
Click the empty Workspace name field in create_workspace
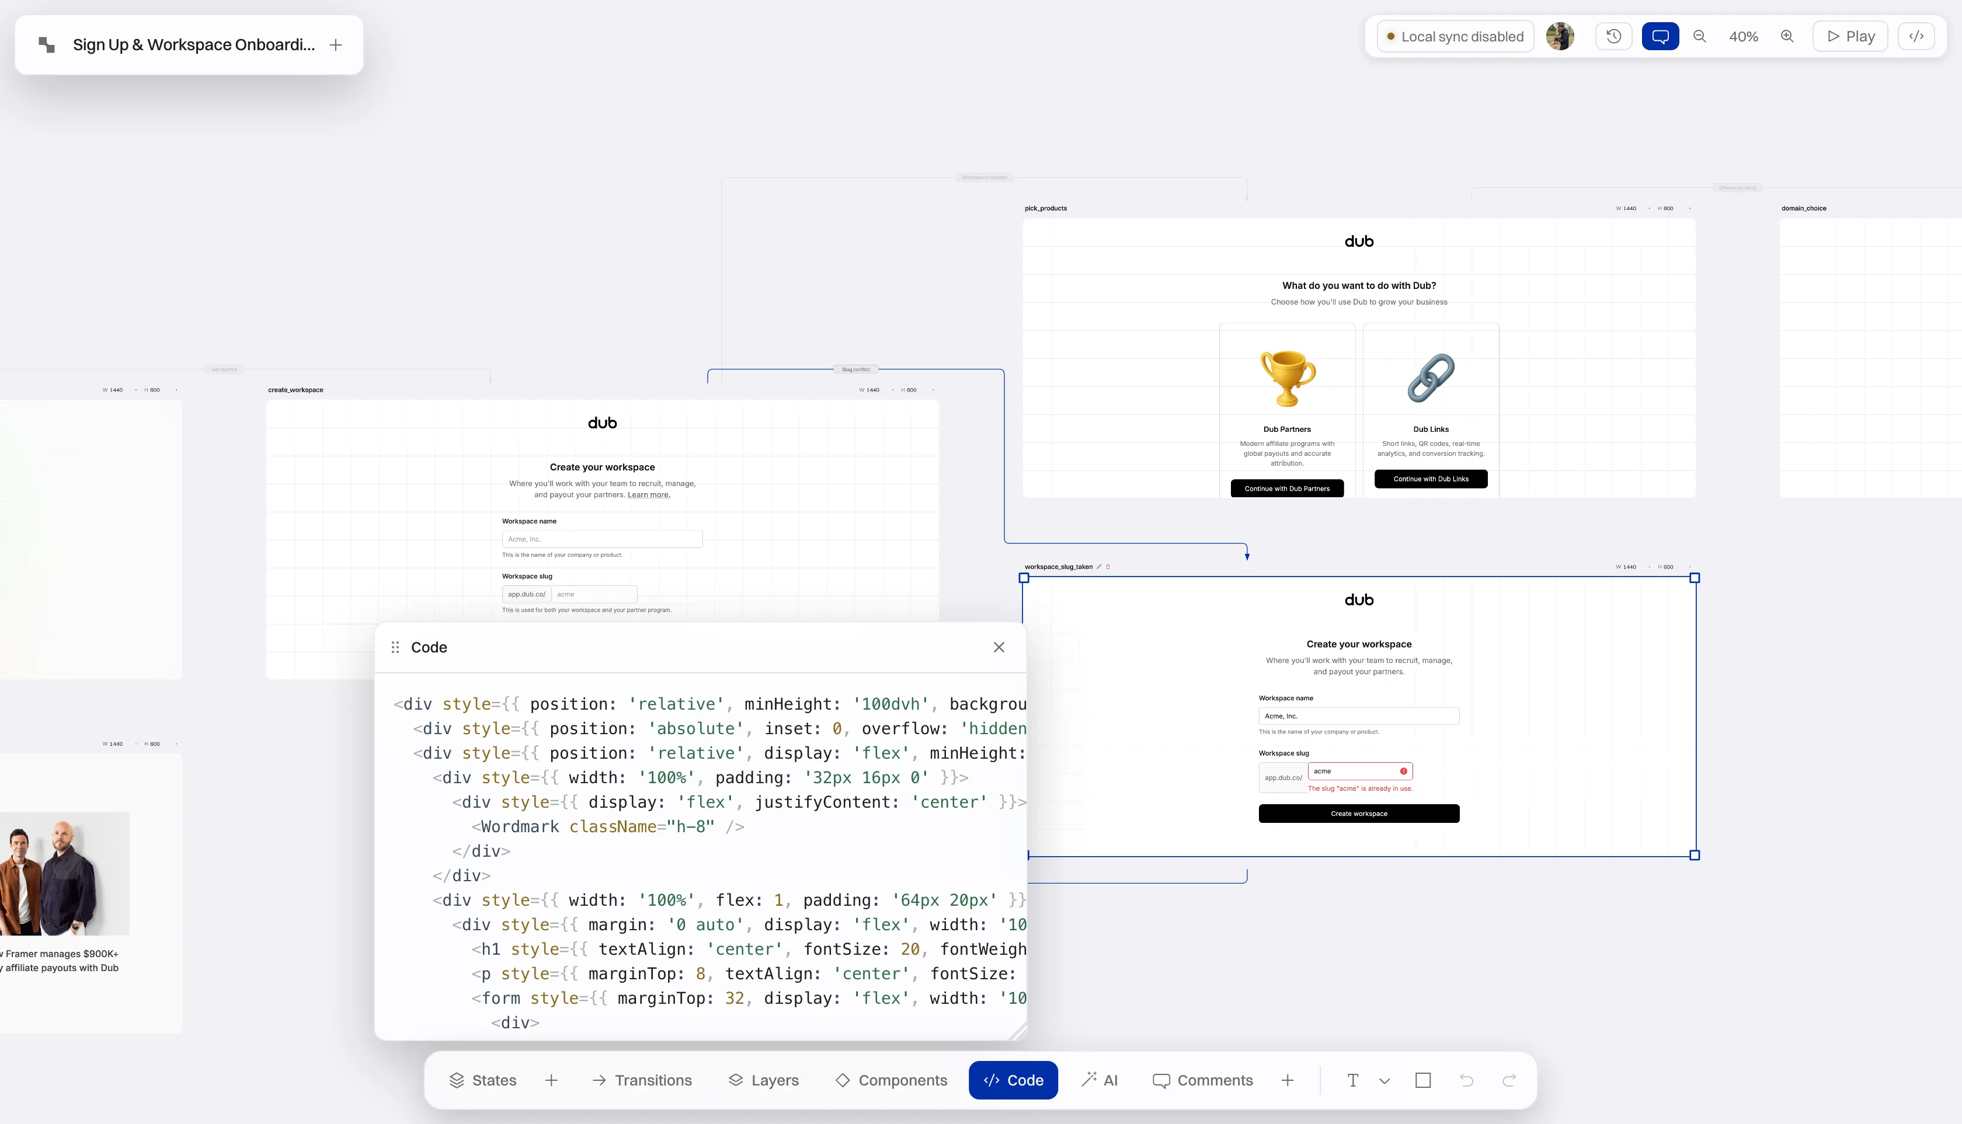601,539
